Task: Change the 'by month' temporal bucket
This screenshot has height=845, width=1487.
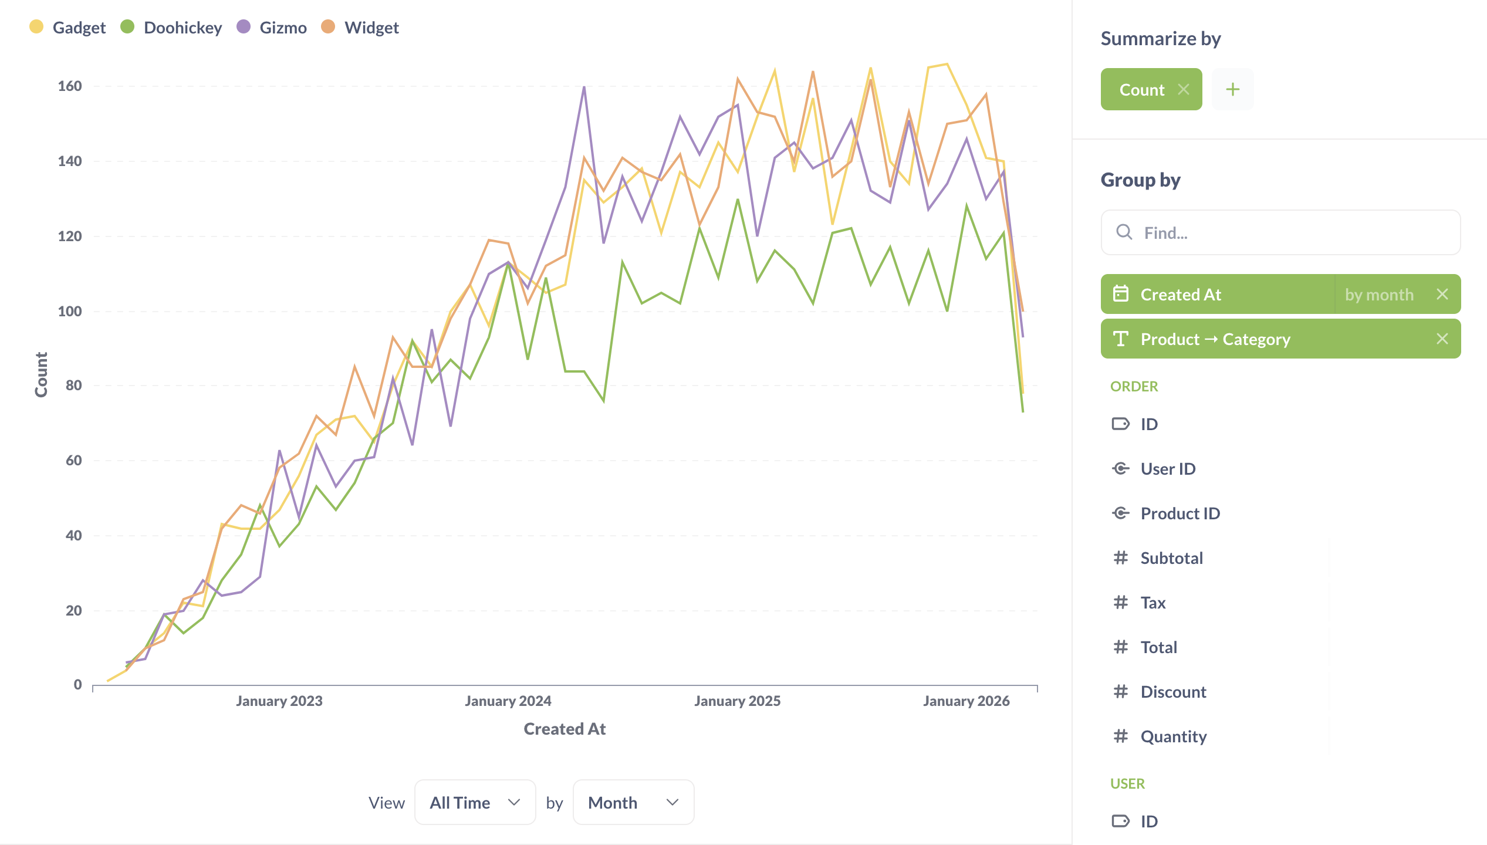Action: 1378,294
